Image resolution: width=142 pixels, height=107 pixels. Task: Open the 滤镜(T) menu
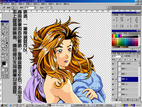click(44, 4)
